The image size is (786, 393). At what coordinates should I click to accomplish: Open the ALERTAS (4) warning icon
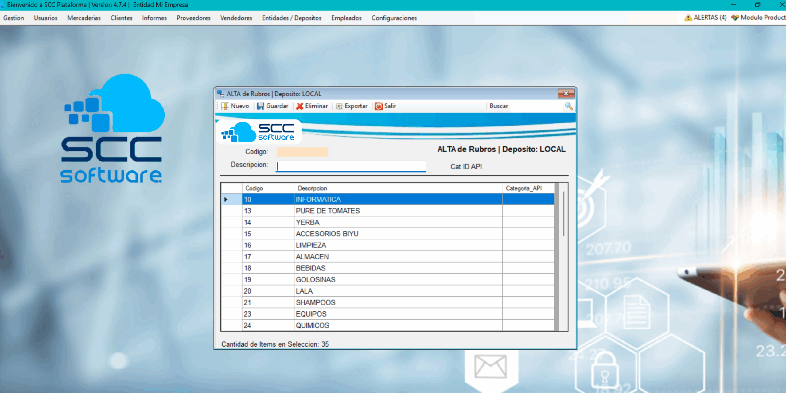[x=688, y=18]
